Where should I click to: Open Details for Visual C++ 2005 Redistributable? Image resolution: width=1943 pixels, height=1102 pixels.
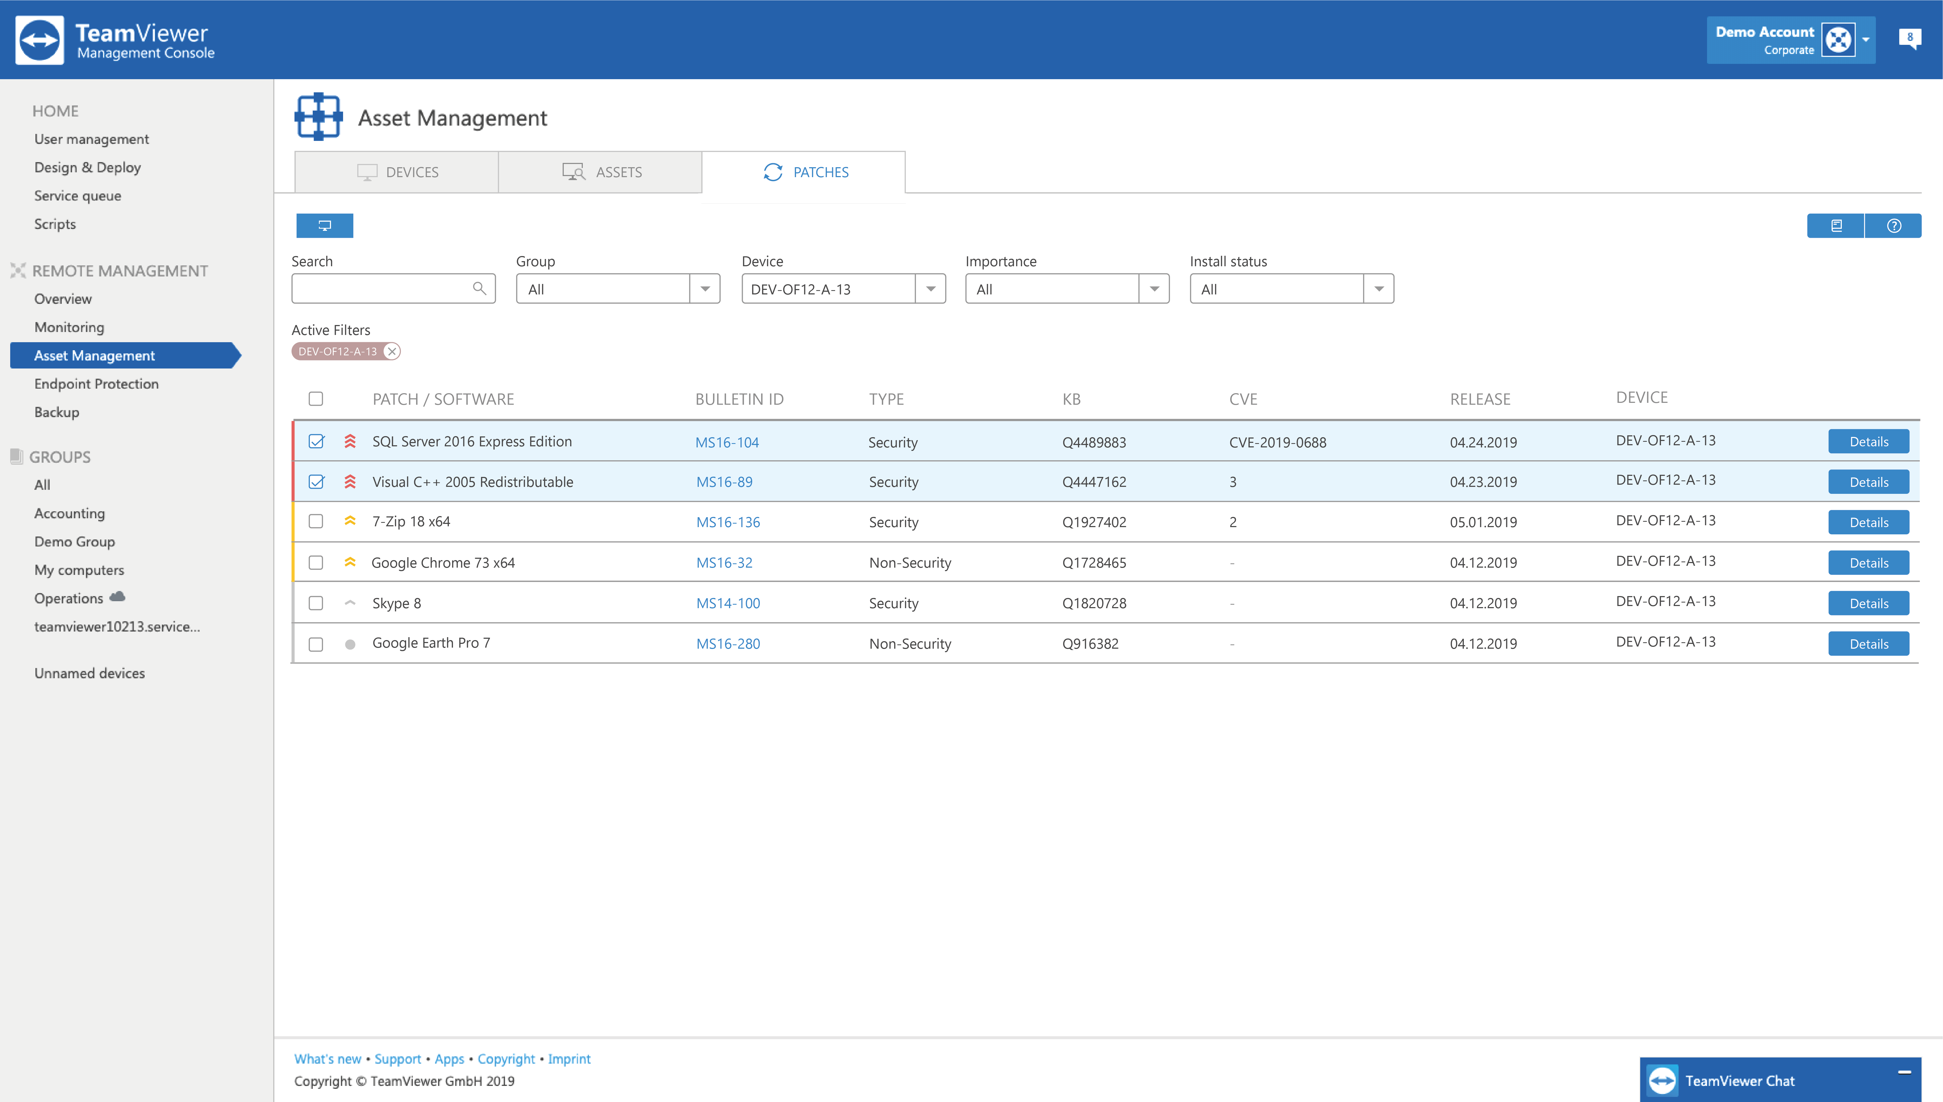tap(1869, 481)
